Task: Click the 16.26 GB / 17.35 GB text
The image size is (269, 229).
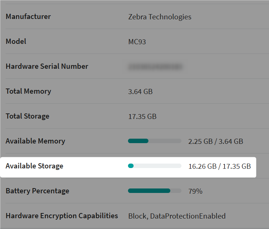Action: coord(220,166)
